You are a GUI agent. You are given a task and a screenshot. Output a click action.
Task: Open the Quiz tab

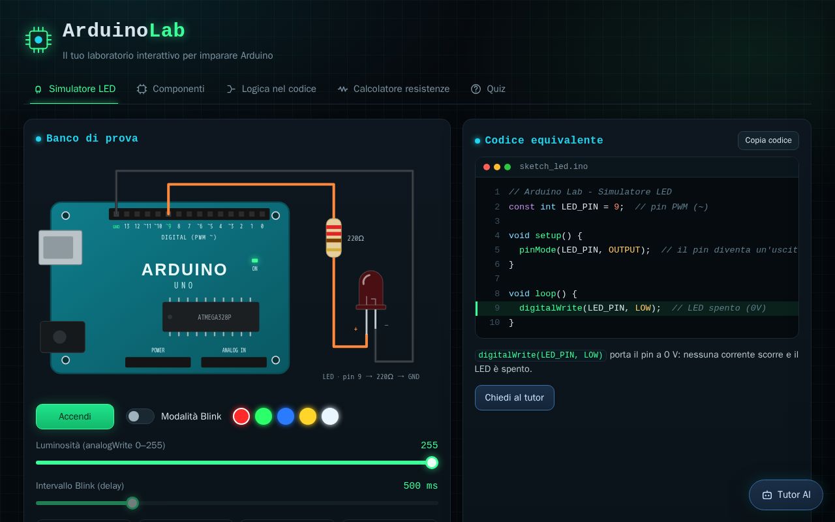click(x=488, y=89)
